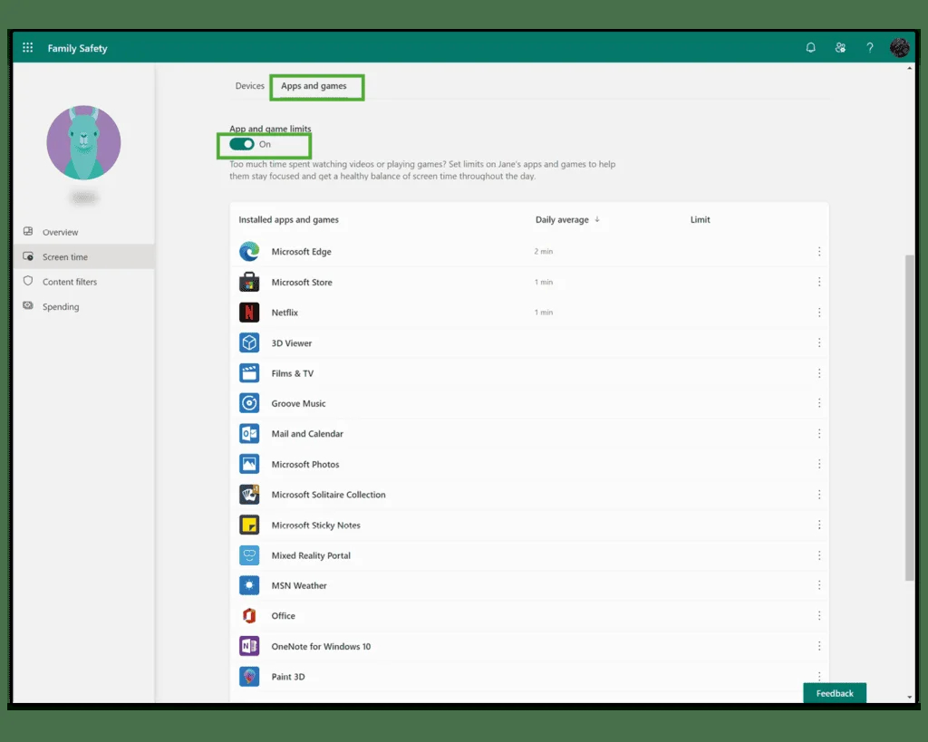This screenshot has height=742, width=928.
Task: Click the Microsoft Store app icon
Action: (249, 282)
